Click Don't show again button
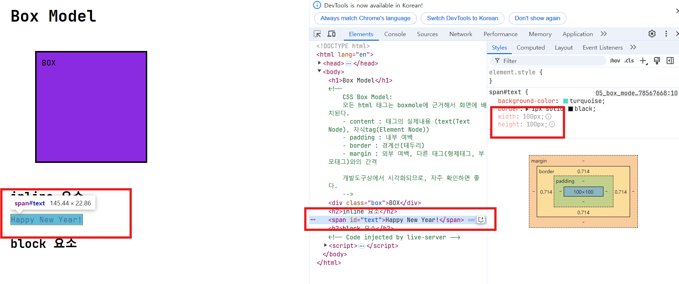The image size is (679, 284). 537,18
